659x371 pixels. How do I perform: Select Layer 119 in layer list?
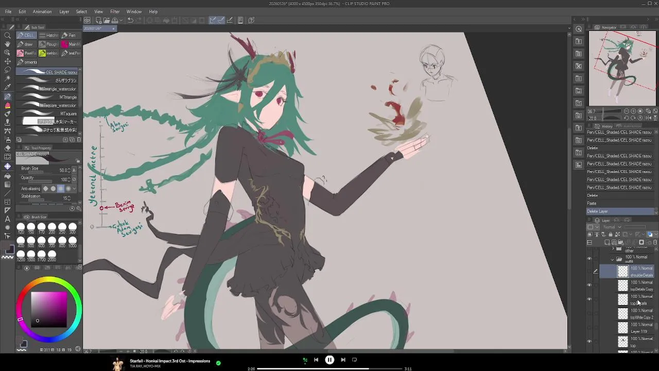click(628, 328)
